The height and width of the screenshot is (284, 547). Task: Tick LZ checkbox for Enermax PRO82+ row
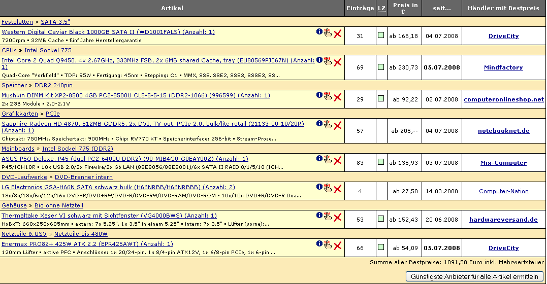pos(381,247)
